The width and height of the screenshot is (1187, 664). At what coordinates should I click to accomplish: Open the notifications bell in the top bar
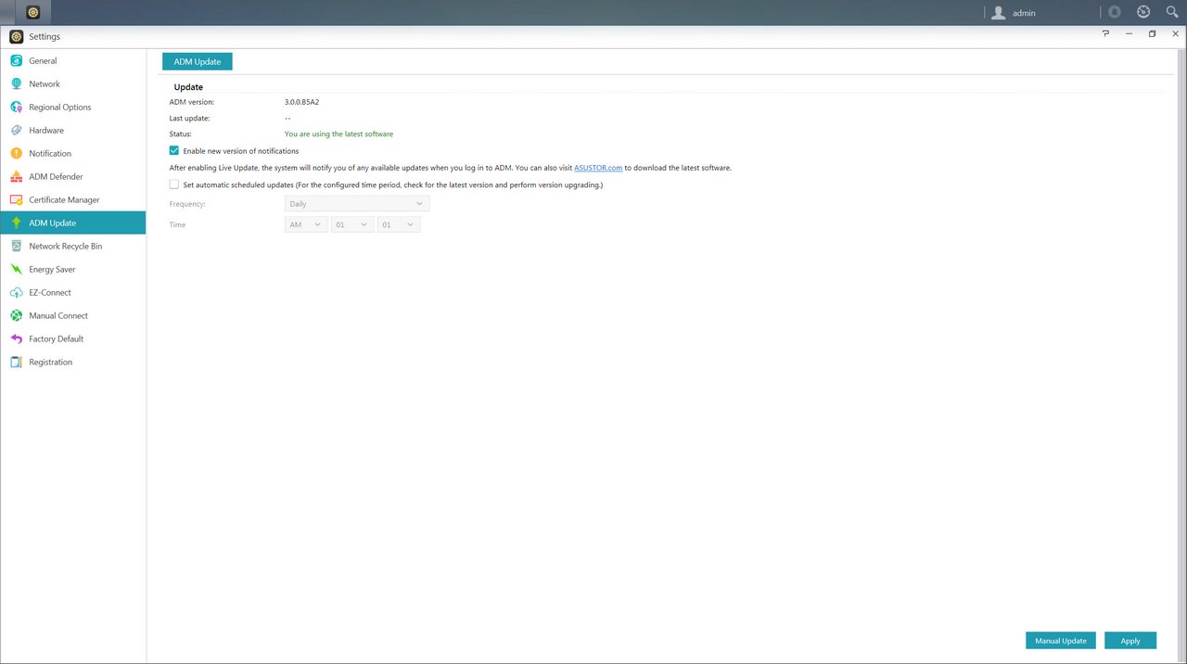[x=1115, y=12]
